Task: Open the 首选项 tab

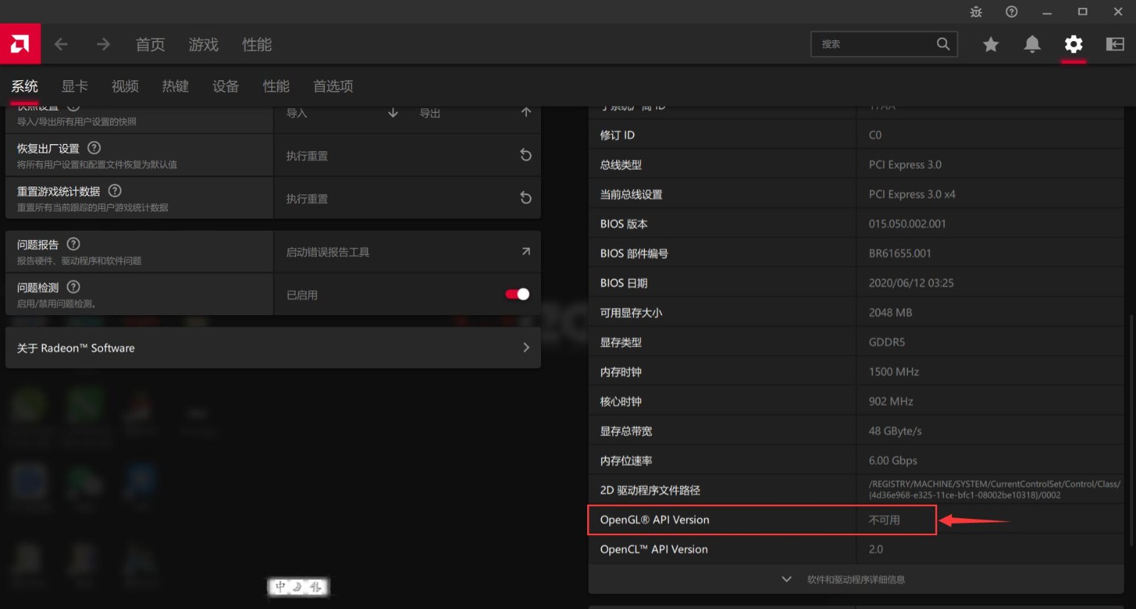Action: click(333, 86)
